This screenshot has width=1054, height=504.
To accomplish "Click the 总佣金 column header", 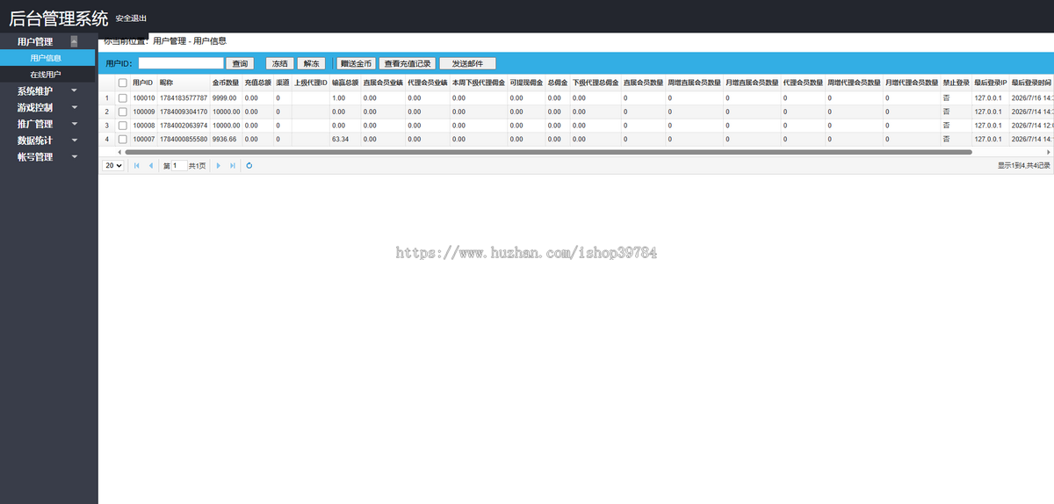I will click(x=557, y=83).
